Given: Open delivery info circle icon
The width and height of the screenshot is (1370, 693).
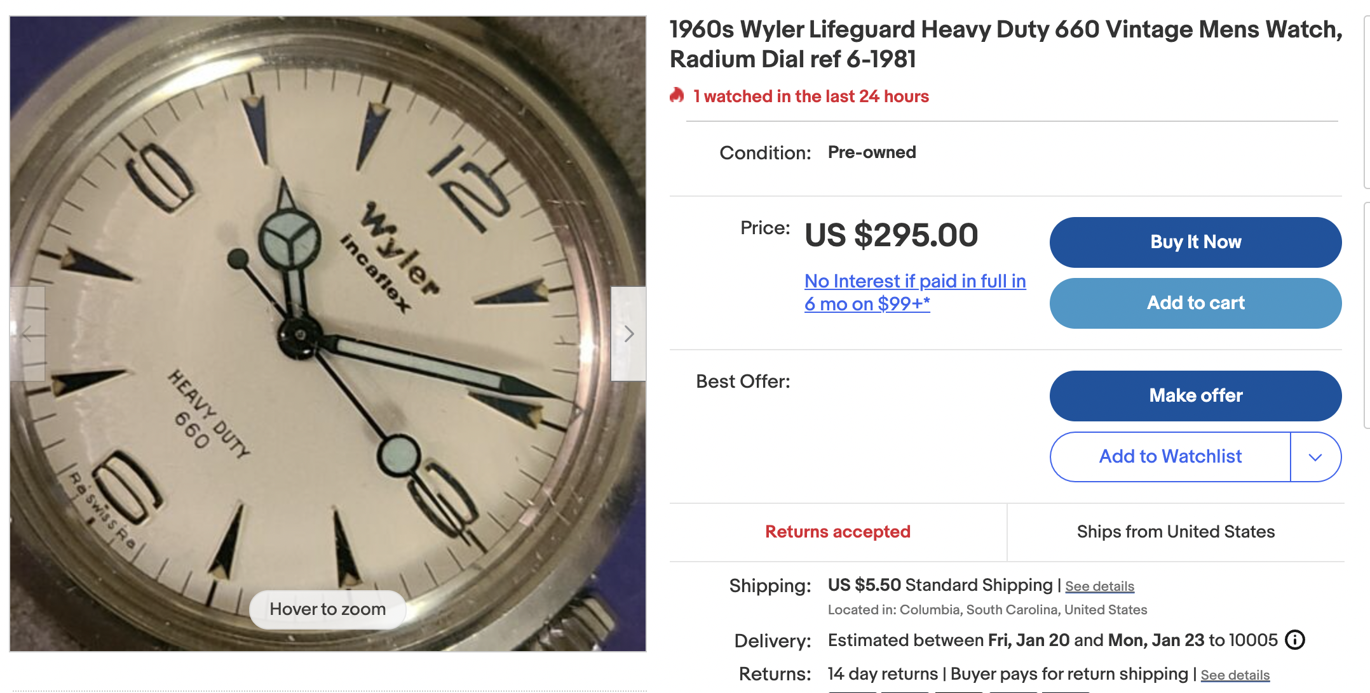Looking at the screenshot, I should click(1295, 640).
